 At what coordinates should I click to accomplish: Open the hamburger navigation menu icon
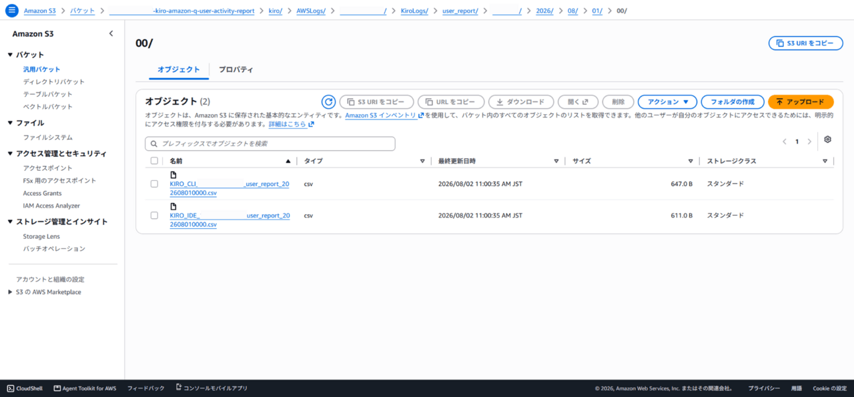(x=11, y=11)
